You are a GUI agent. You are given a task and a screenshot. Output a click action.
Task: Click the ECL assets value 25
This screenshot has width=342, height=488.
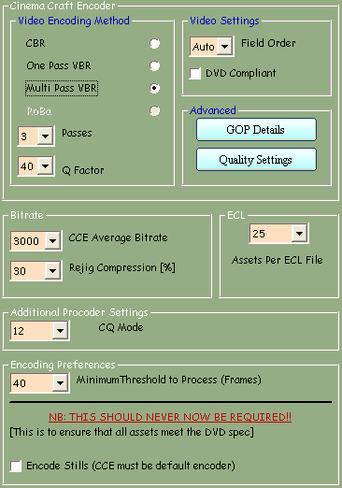tap(271, 234)
